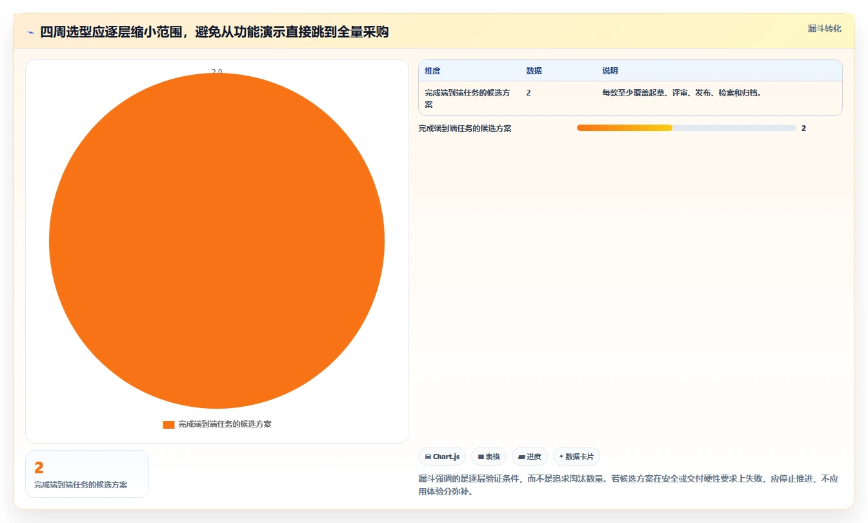Click the 漏斗转化 tag in header
The image size is (868, 523).
(x=825, y=28)
